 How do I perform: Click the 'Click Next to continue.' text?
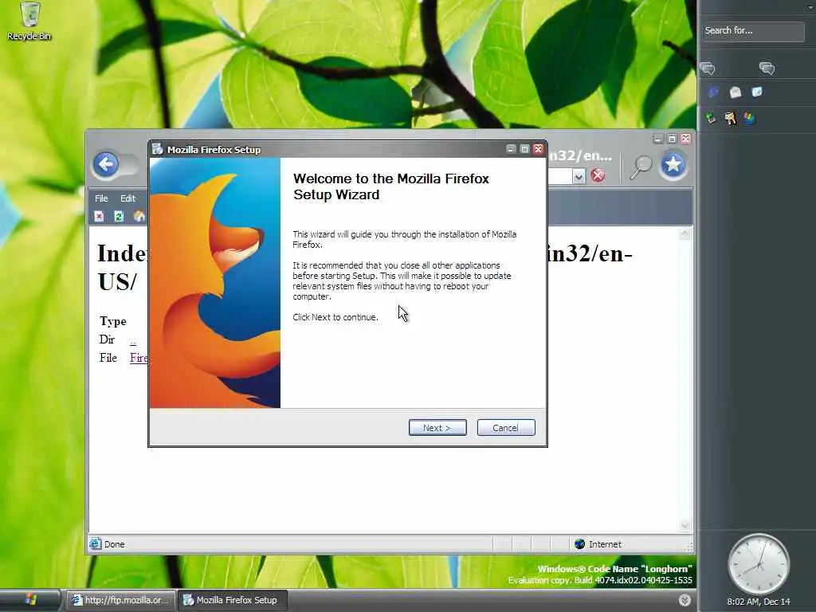click(335, 317)
